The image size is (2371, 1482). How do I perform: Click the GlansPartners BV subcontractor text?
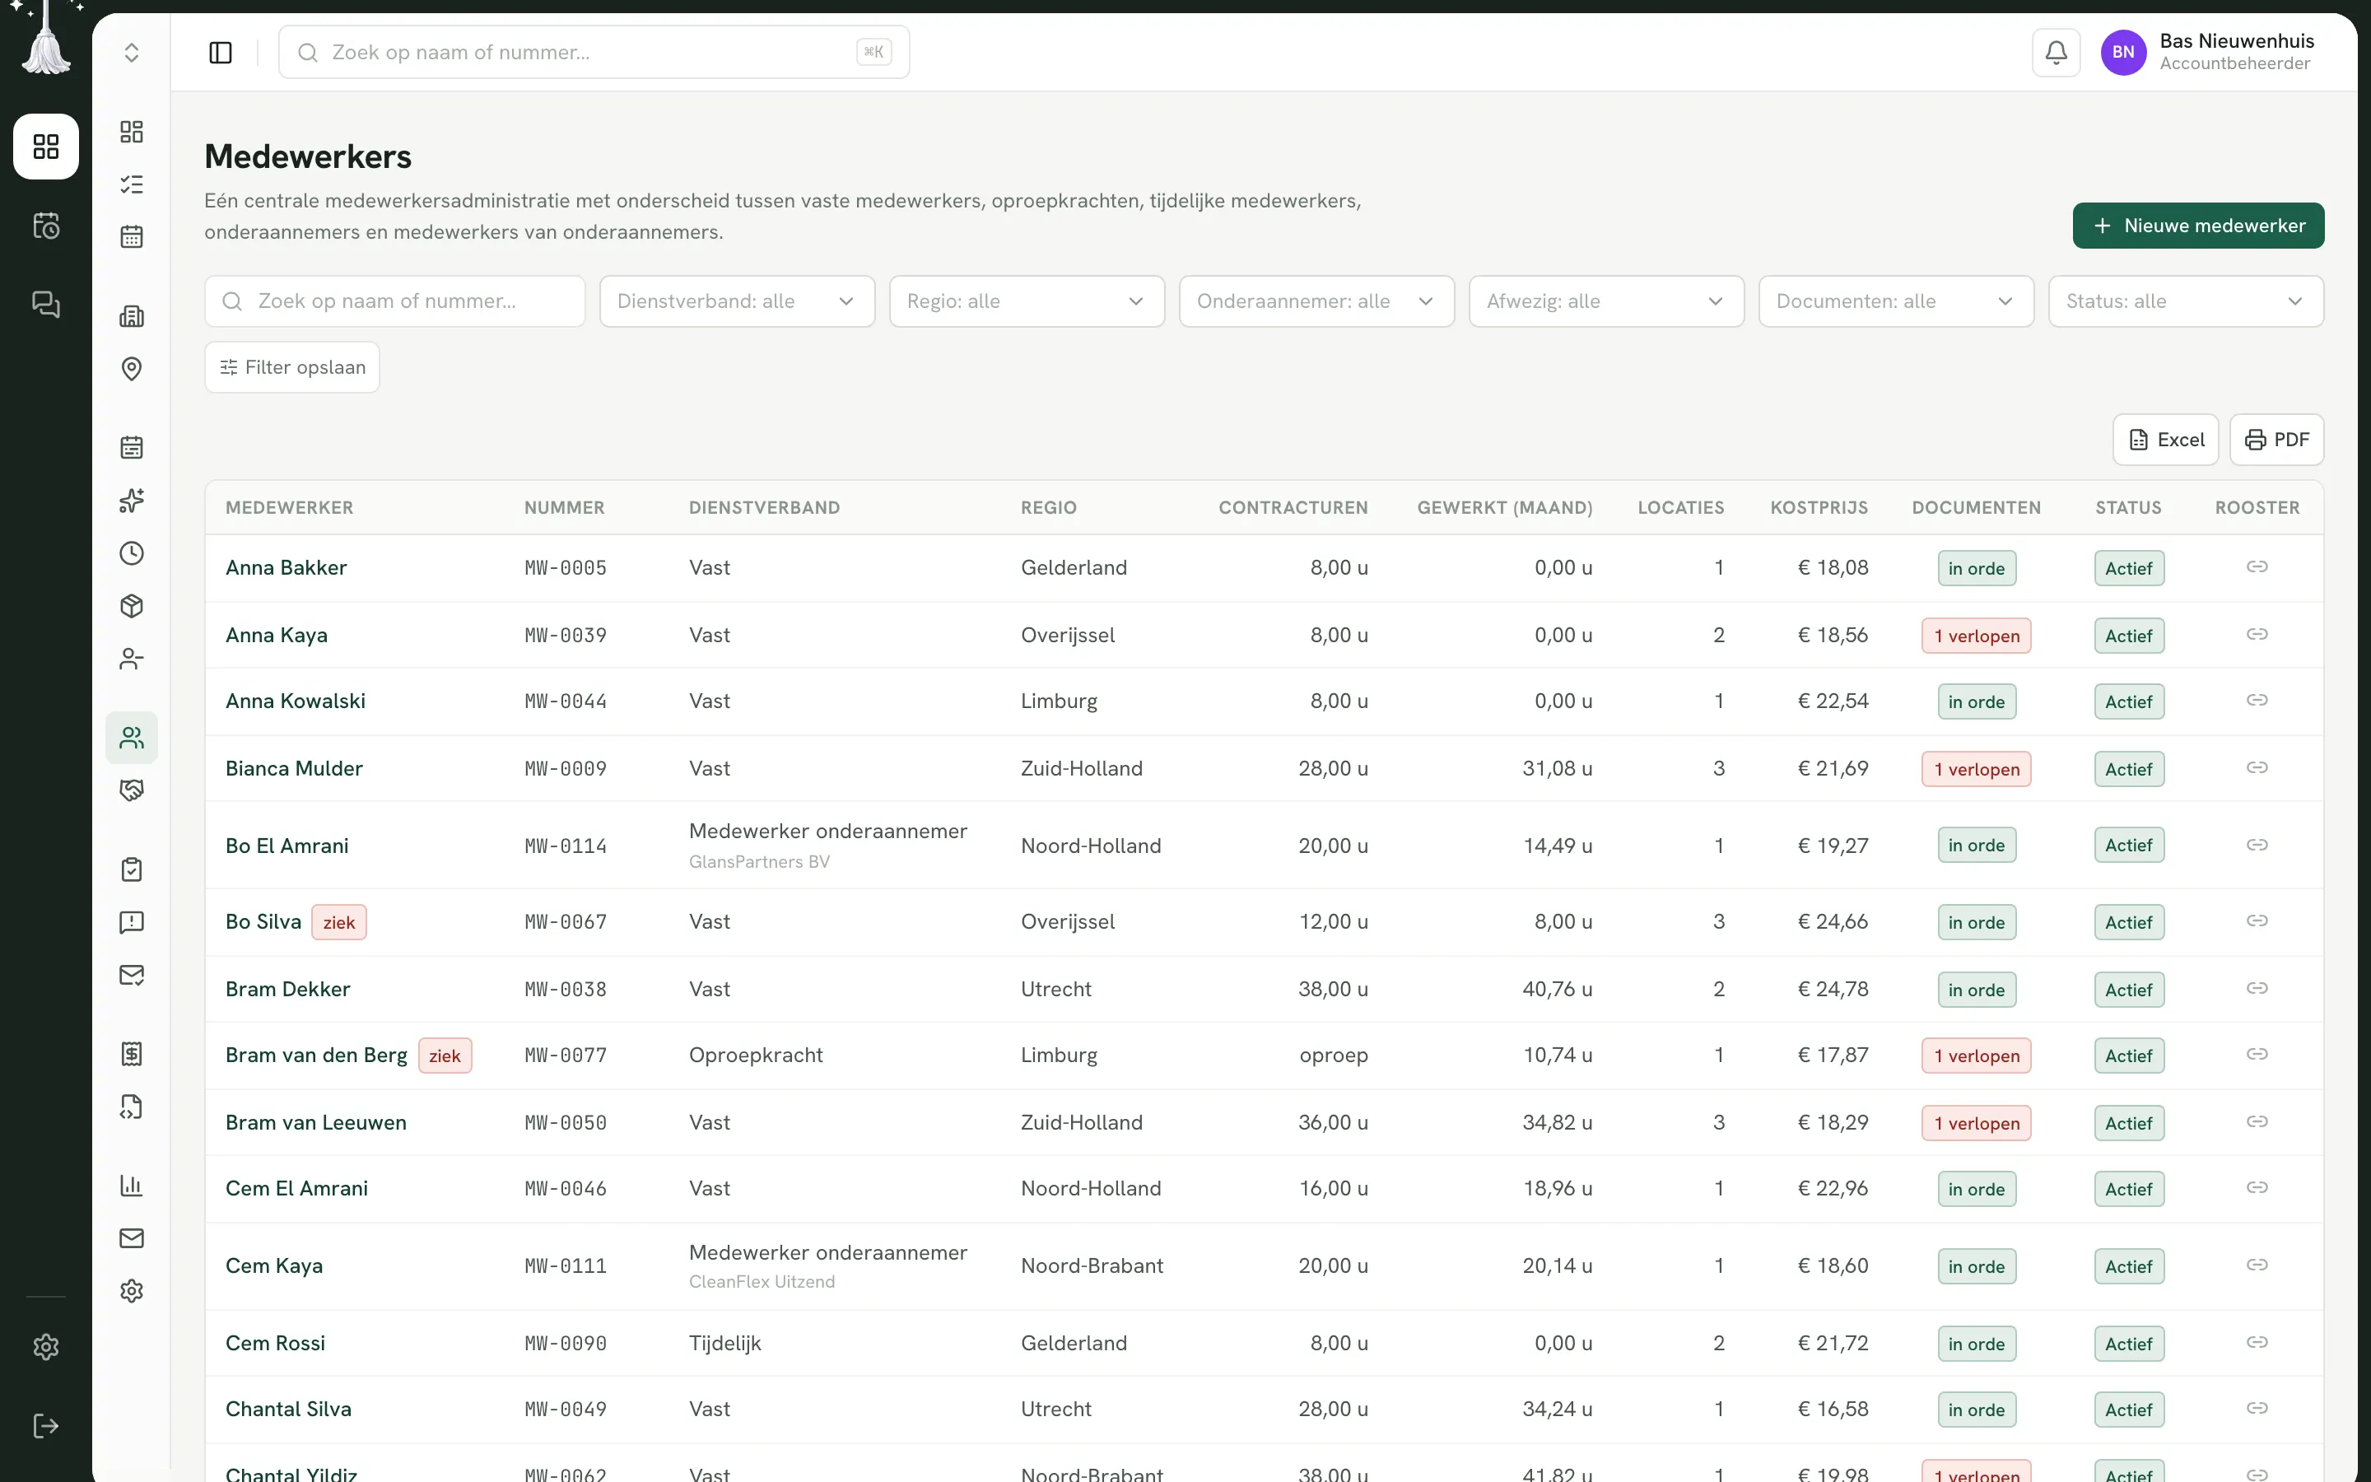(x=759, y=863)
